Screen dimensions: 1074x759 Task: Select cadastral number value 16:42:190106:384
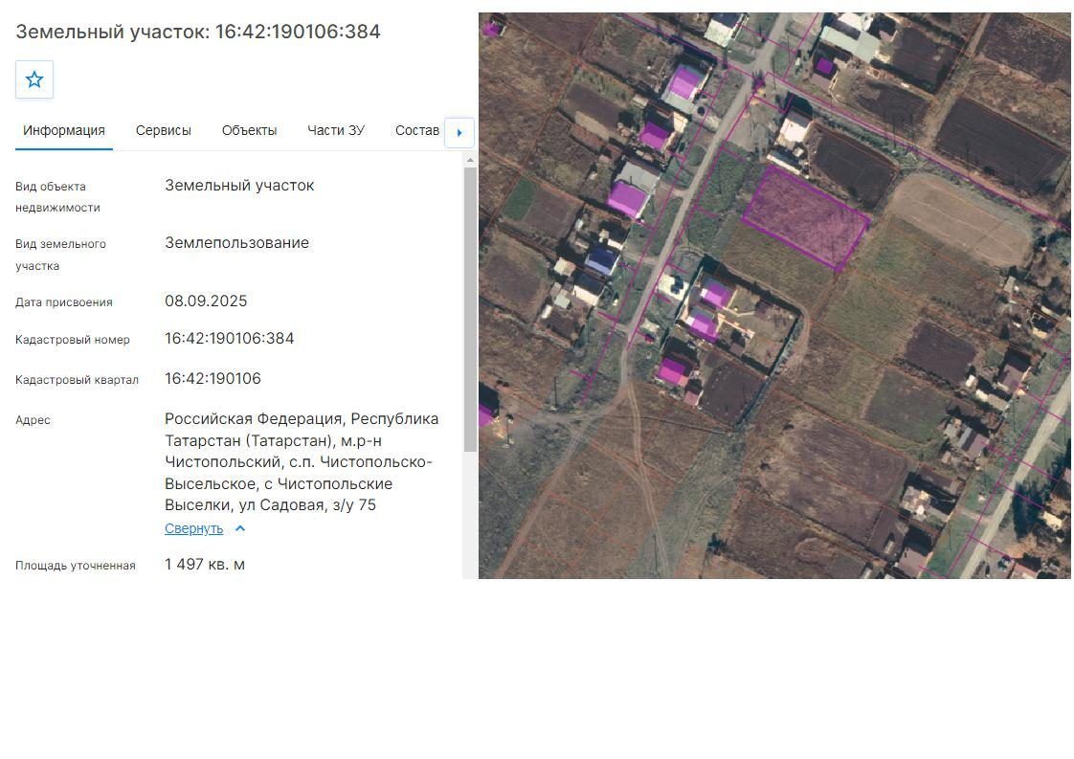click(230, 339)
